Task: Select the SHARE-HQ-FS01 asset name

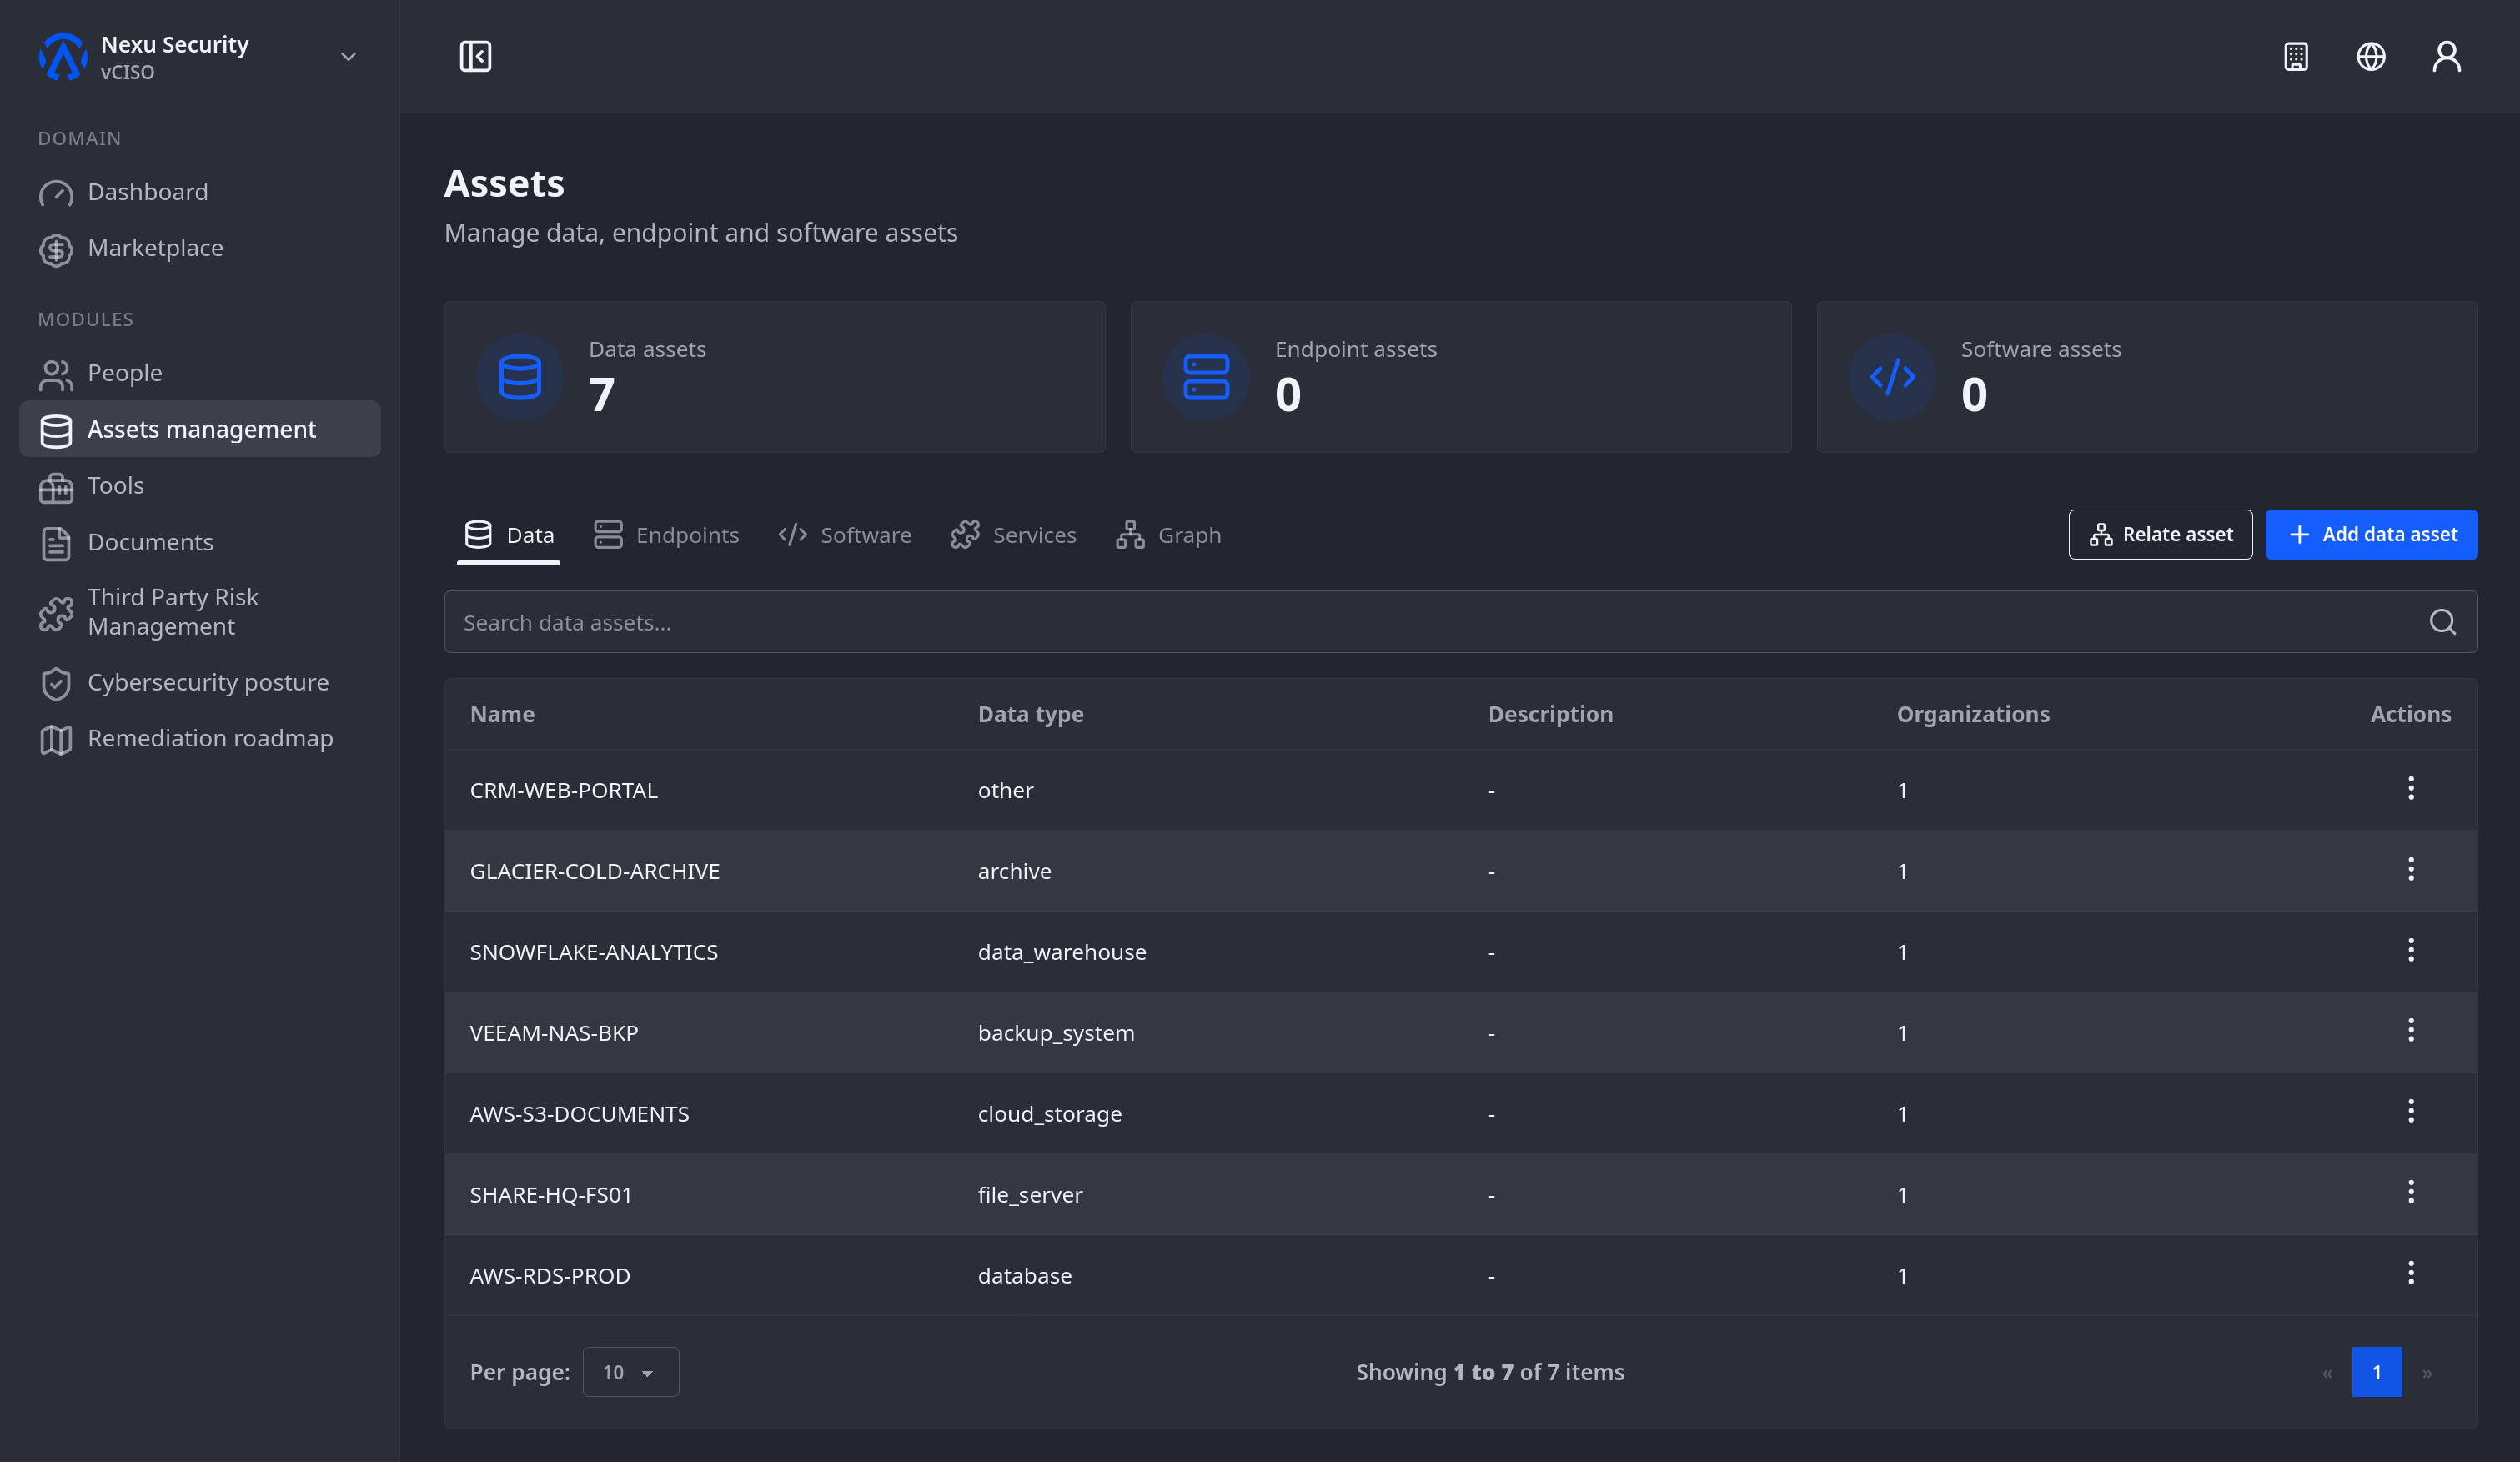Action: pyautogui.click(x=551, y=1195)
